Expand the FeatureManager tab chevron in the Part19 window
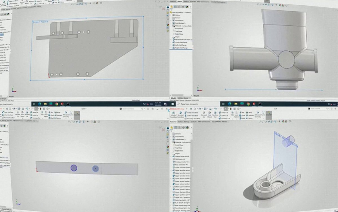 191,7
